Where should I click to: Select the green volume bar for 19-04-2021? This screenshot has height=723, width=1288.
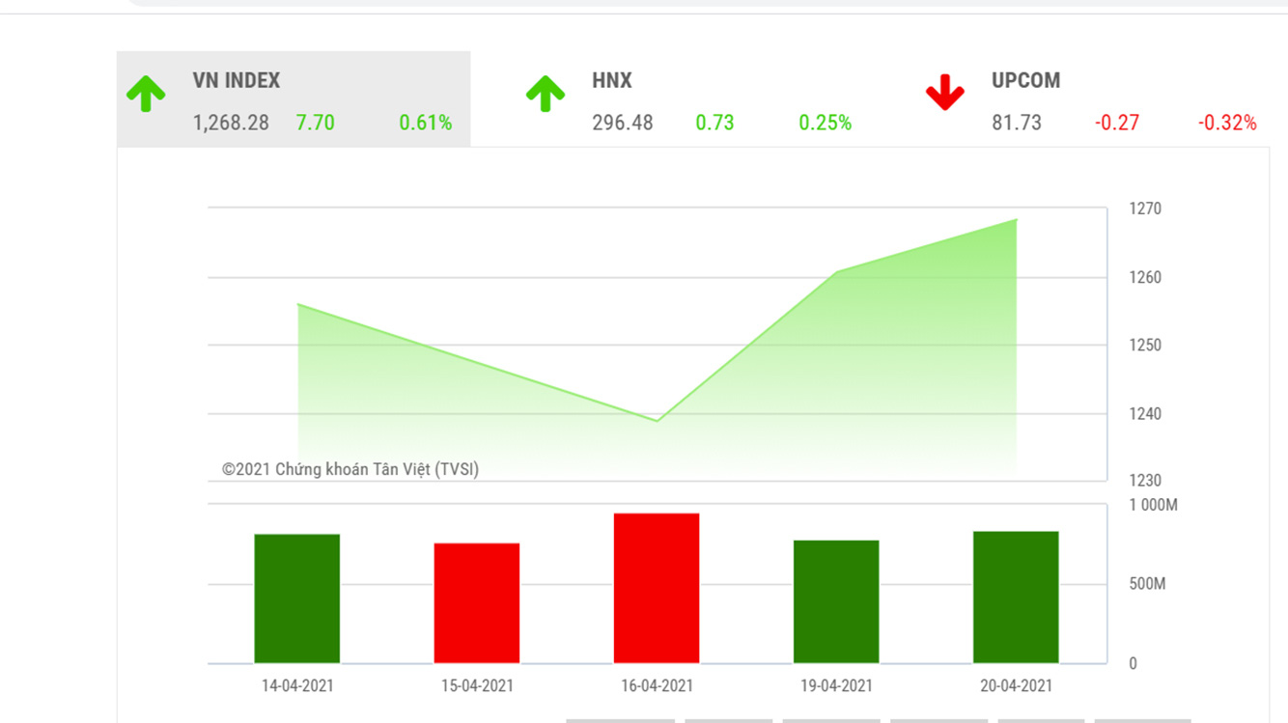pyautogui.click(x=836, y=601)
